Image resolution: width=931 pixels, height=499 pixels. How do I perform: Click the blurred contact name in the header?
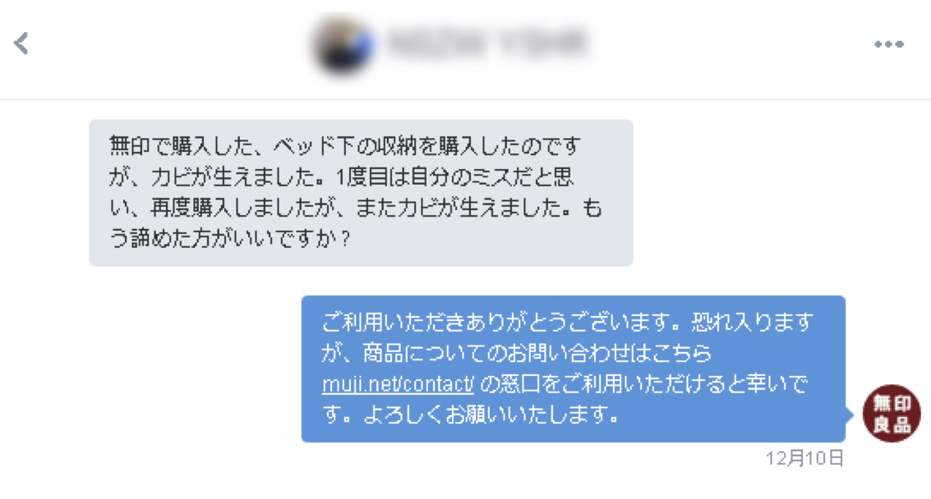pos(486,43)
